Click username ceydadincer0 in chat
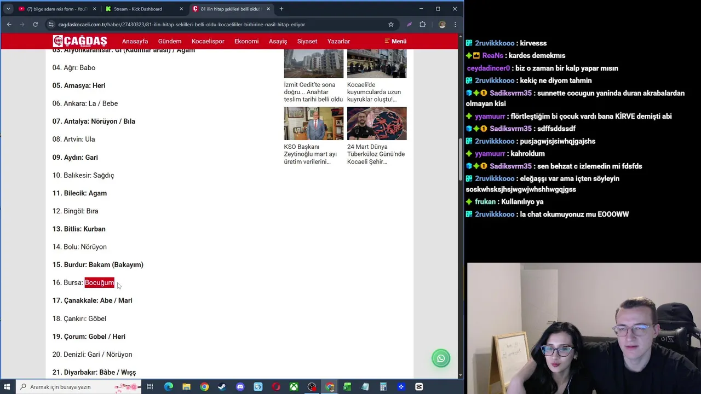The height and width of the screenshot is (394, 701). tap(489, 68)
